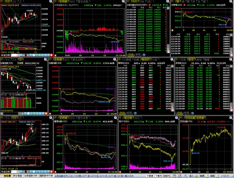This screenshot has height=178, width=234.
Task: Open the round dropdown arrow of the 大台 panel
Action: tap(129, 2)
